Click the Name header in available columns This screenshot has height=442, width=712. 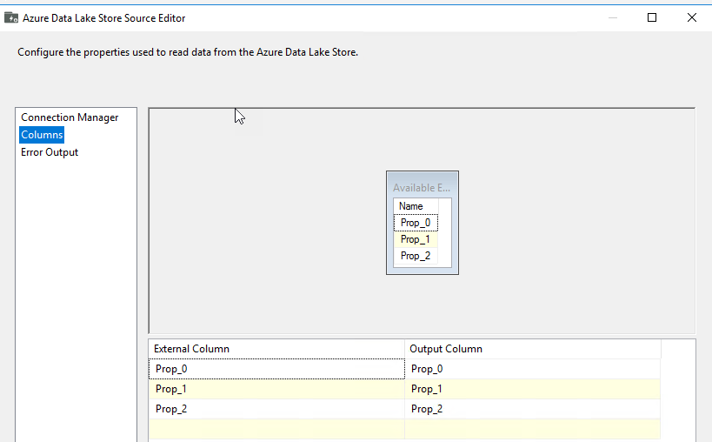416,206
